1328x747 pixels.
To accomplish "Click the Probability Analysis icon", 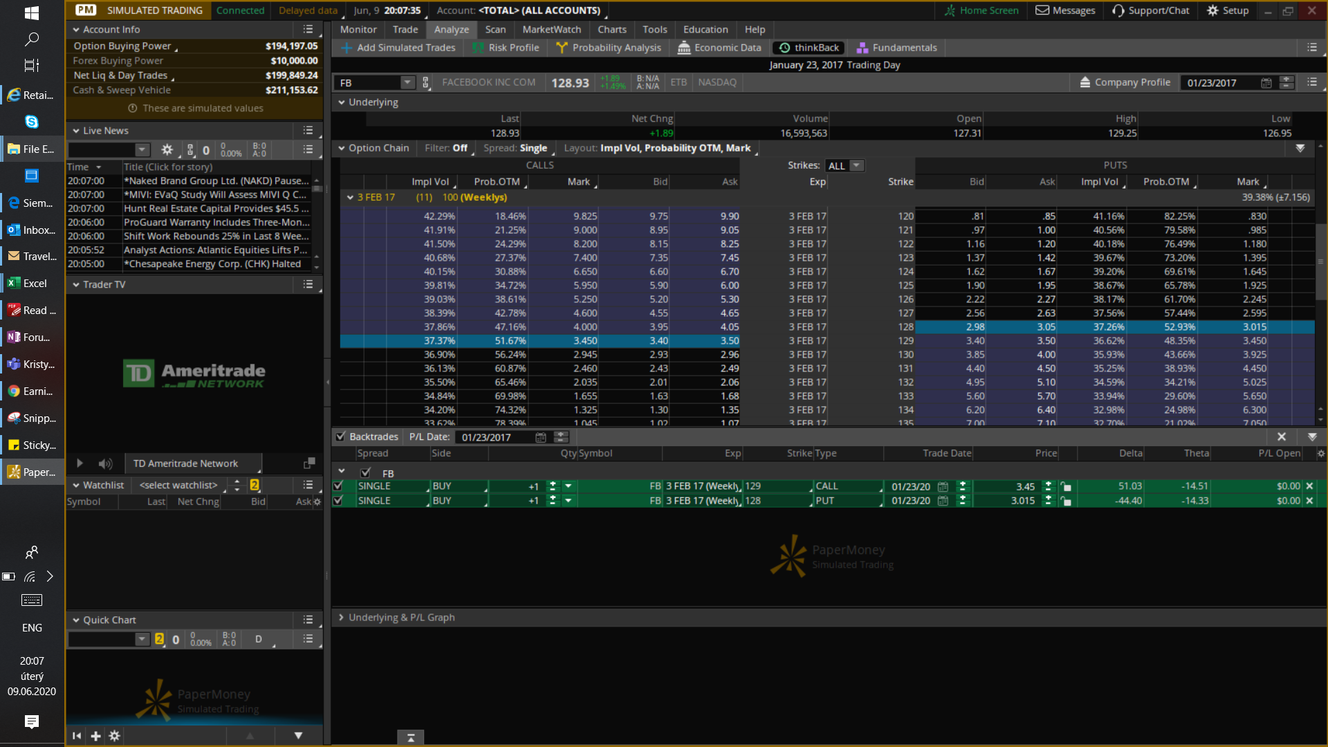I will (x=561, y=48).
